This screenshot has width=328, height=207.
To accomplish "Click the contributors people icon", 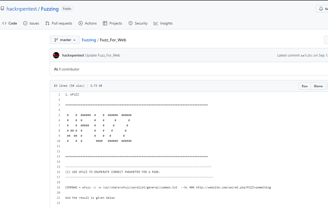I will pyautogui.click(x=56, y=69).
